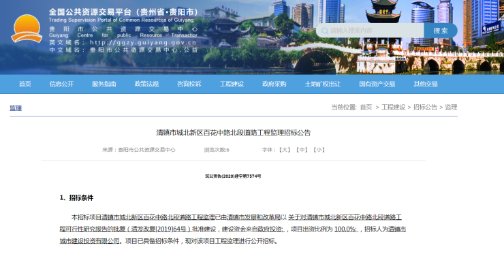Screen dimensions: 504x256
Task: Open the 土地矿权出让 menu item
Action: [323, 84]
